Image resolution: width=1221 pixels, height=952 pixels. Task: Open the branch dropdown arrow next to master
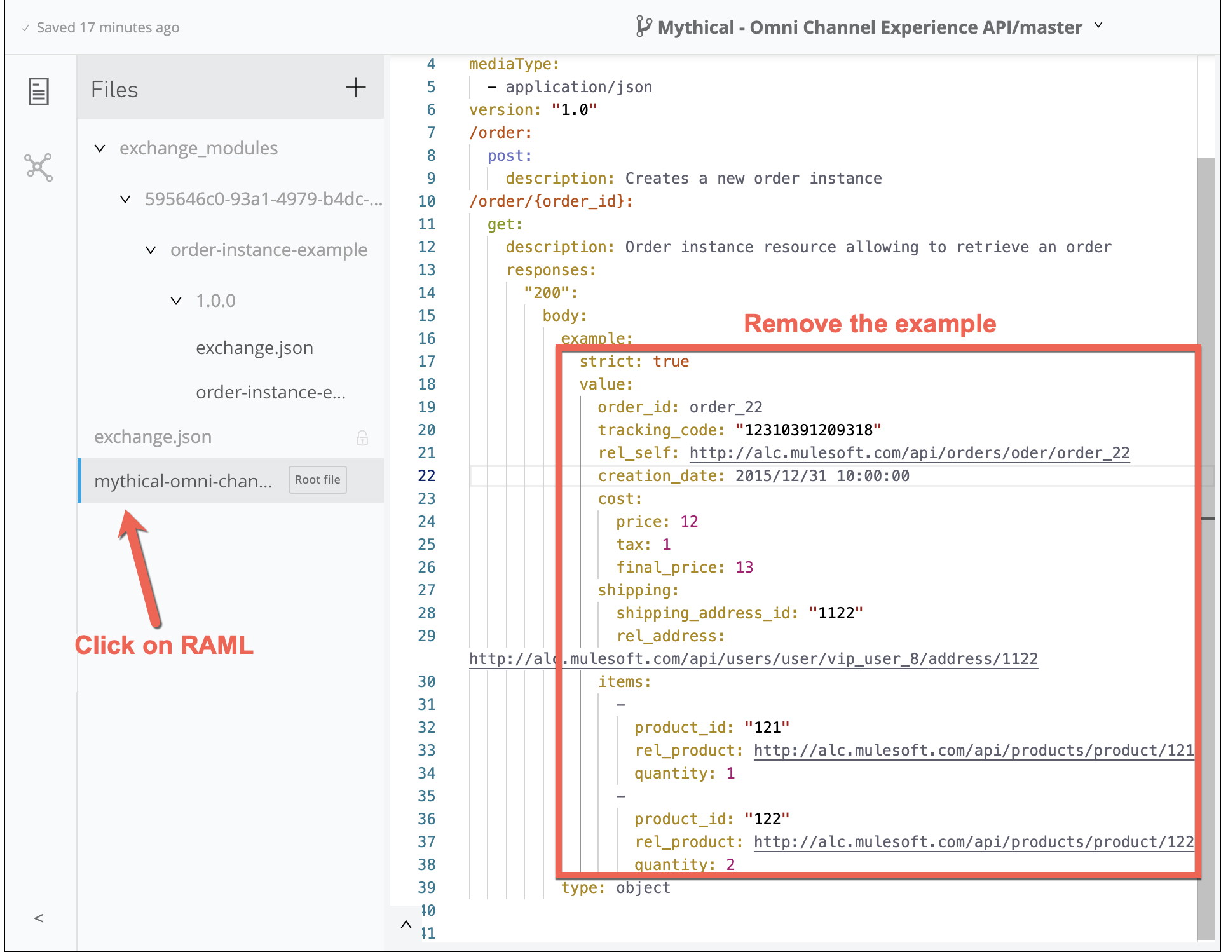(x=1098, y=25)
